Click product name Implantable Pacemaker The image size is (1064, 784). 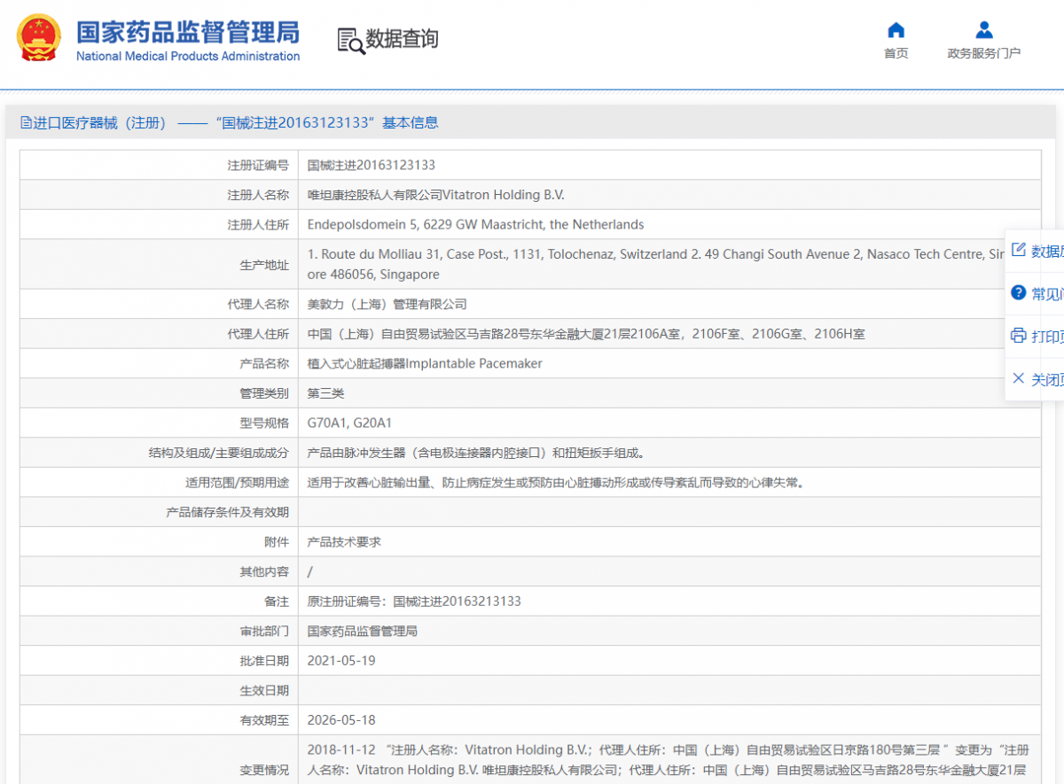(x=425, y=363)
